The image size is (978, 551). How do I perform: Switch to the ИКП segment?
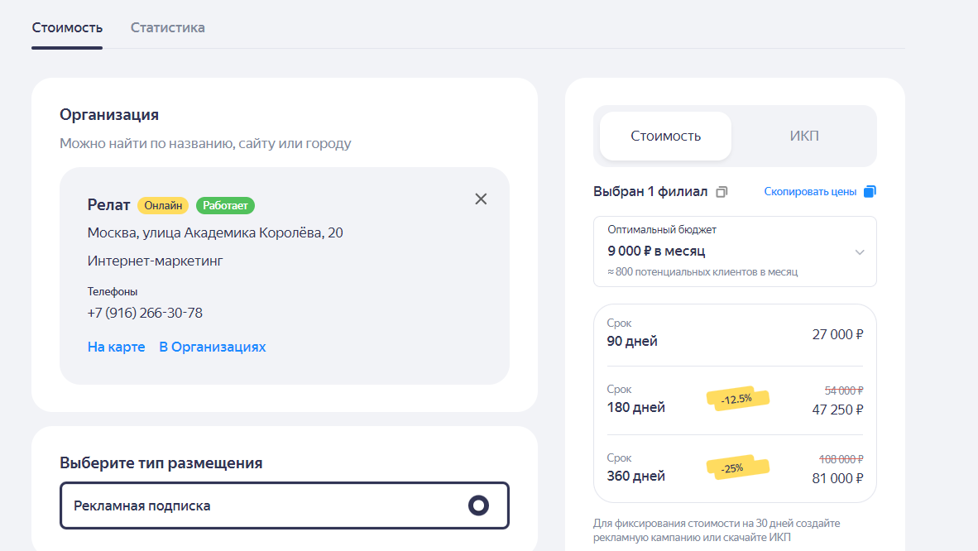[804, 136]
